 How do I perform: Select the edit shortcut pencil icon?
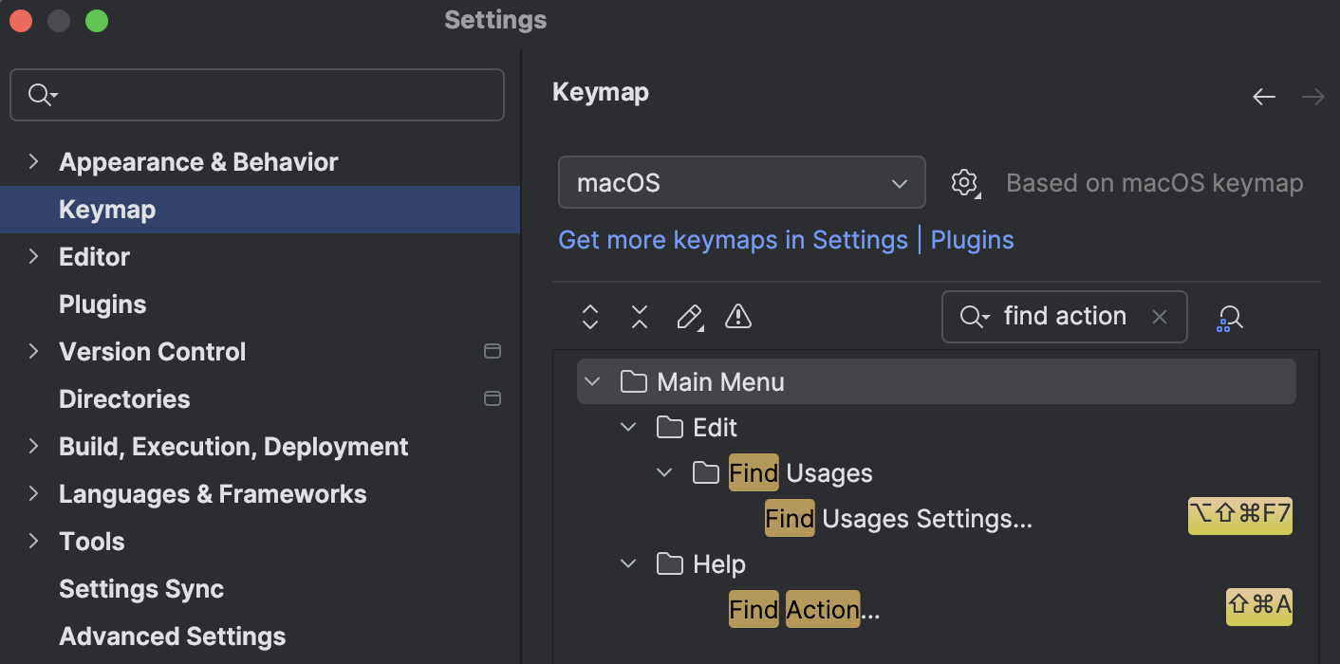click(x=689, y=317)
